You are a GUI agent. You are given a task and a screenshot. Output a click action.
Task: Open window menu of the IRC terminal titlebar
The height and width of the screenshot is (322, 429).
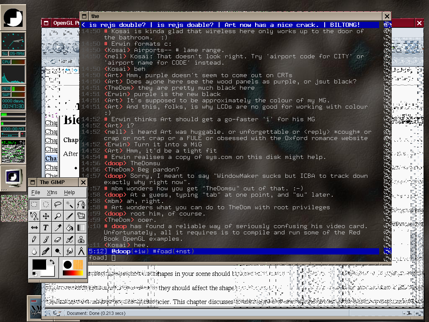click(84, 16)
